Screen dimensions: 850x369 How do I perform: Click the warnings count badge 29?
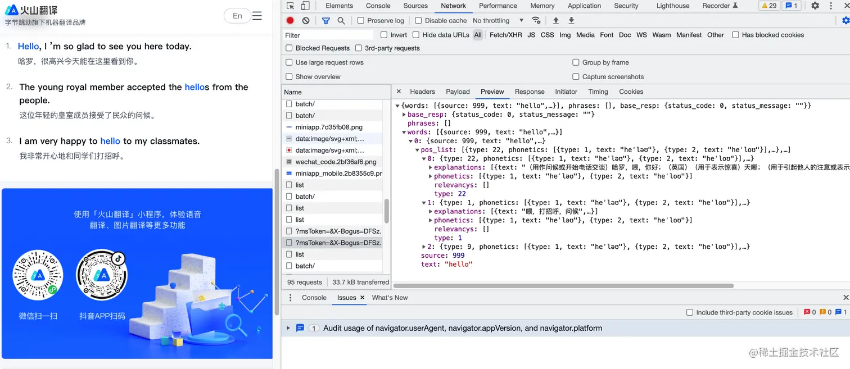click(769, 6)
